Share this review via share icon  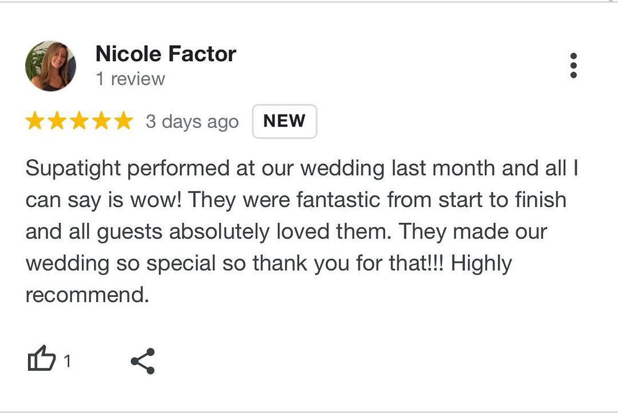click(x=142, y=361)
